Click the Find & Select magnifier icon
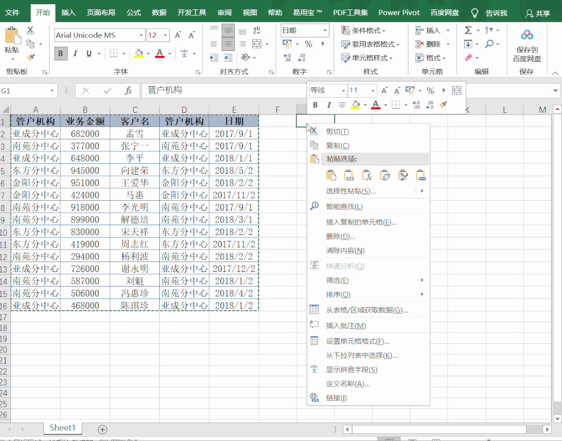562x441 pixels. (x=489, y=44)
